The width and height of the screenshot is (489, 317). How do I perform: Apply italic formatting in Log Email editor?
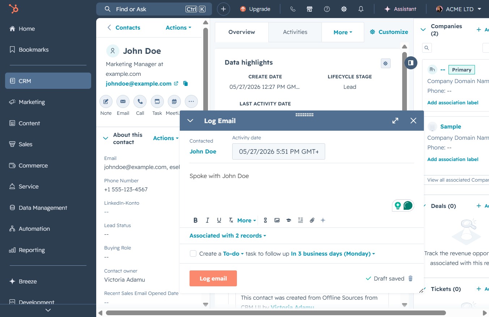(x=207, y=220)
